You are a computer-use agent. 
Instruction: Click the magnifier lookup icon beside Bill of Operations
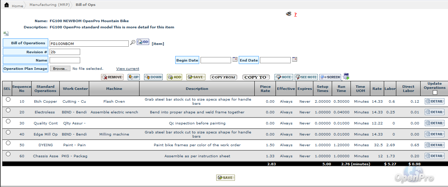click(x=133, y=43)
